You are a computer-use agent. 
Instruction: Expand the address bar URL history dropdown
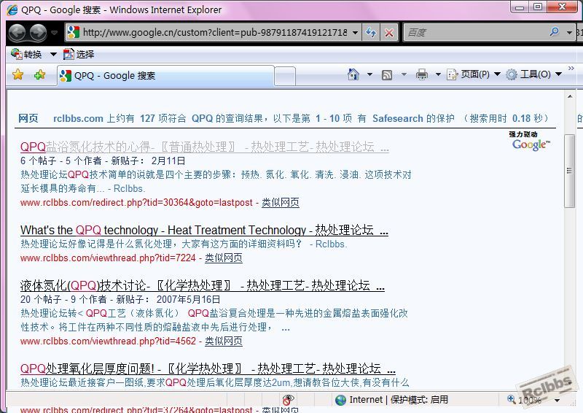pos(355,32)
